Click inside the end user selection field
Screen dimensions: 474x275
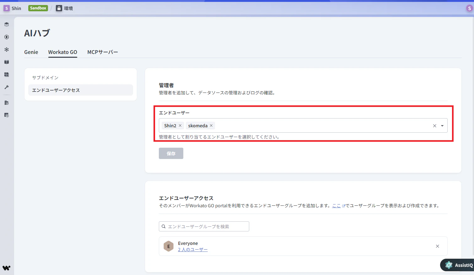(x=303, y=125)
